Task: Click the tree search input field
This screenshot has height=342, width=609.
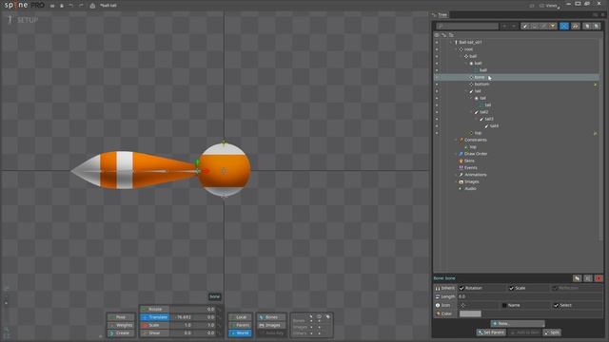Action: pos(467,26)
